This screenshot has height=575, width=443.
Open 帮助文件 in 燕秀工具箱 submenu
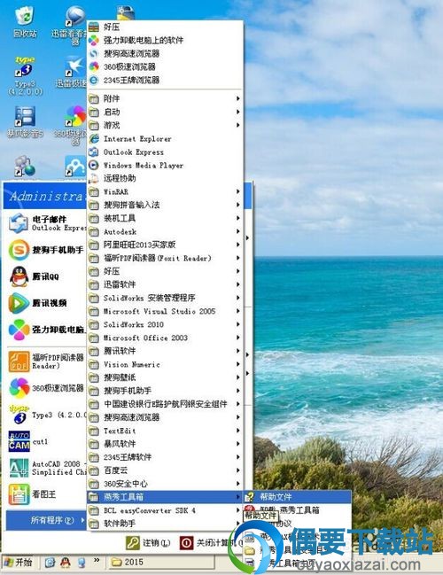[297, 497]
